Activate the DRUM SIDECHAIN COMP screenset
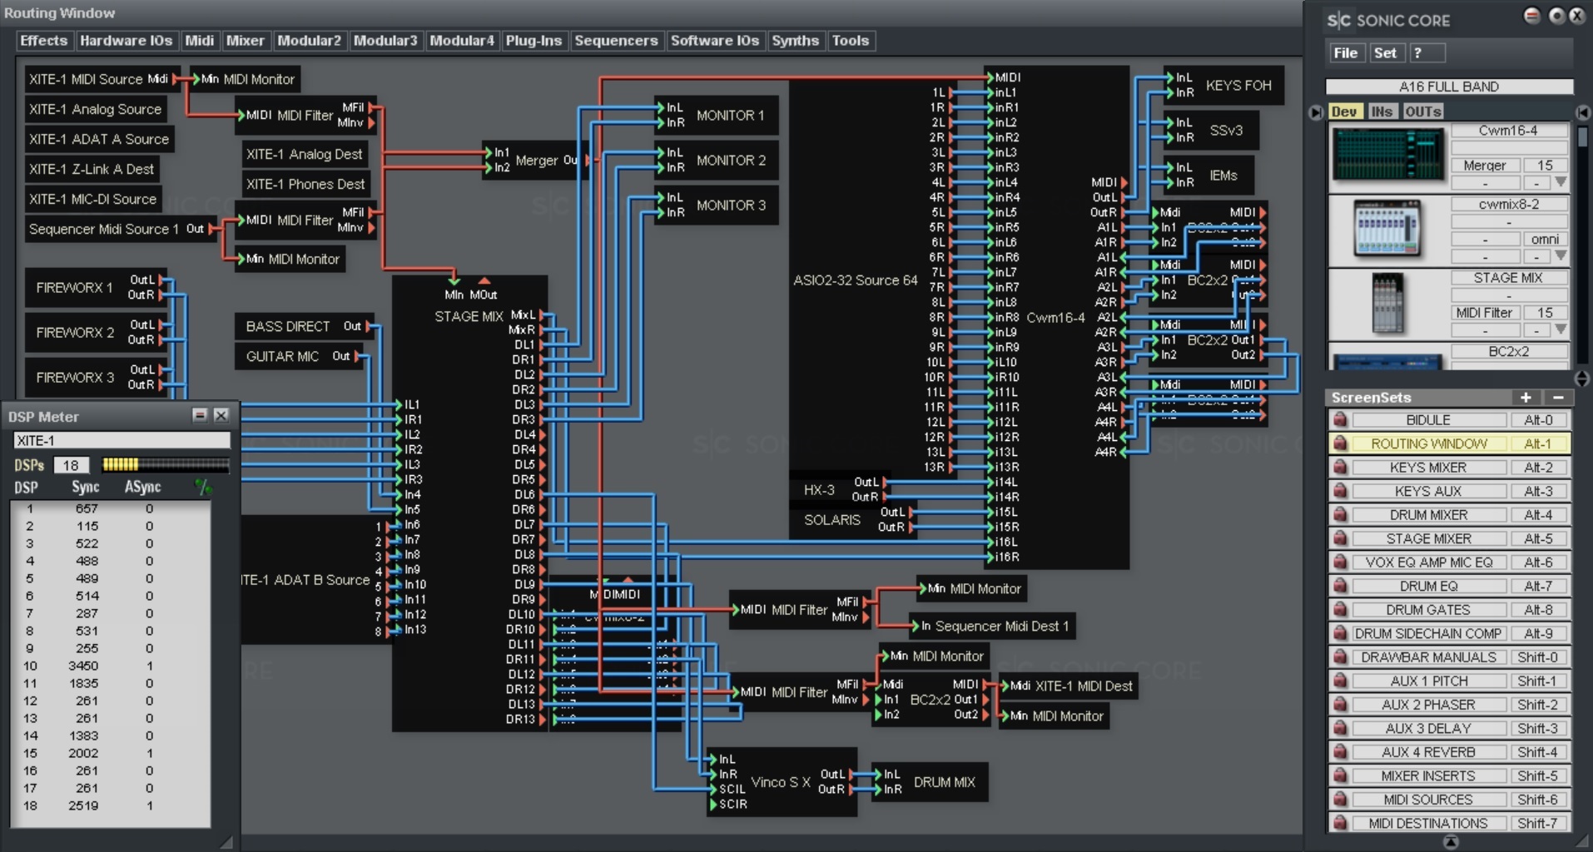 (x=1428, y=633)
